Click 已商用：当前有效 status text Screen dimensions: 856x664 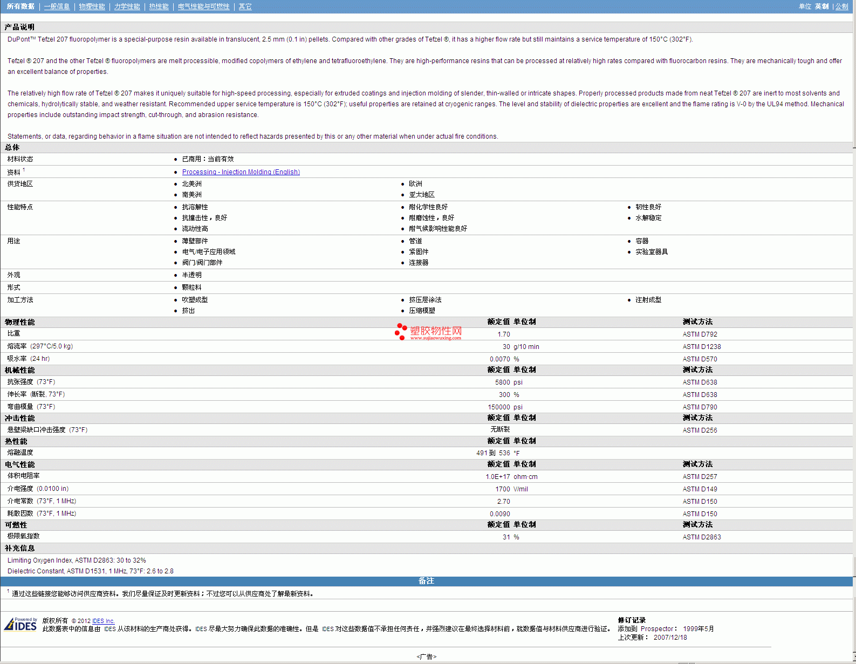[208, 159]
